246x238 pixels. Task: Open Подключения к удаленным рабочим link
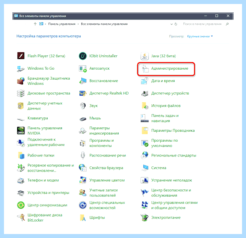point(46,142)
